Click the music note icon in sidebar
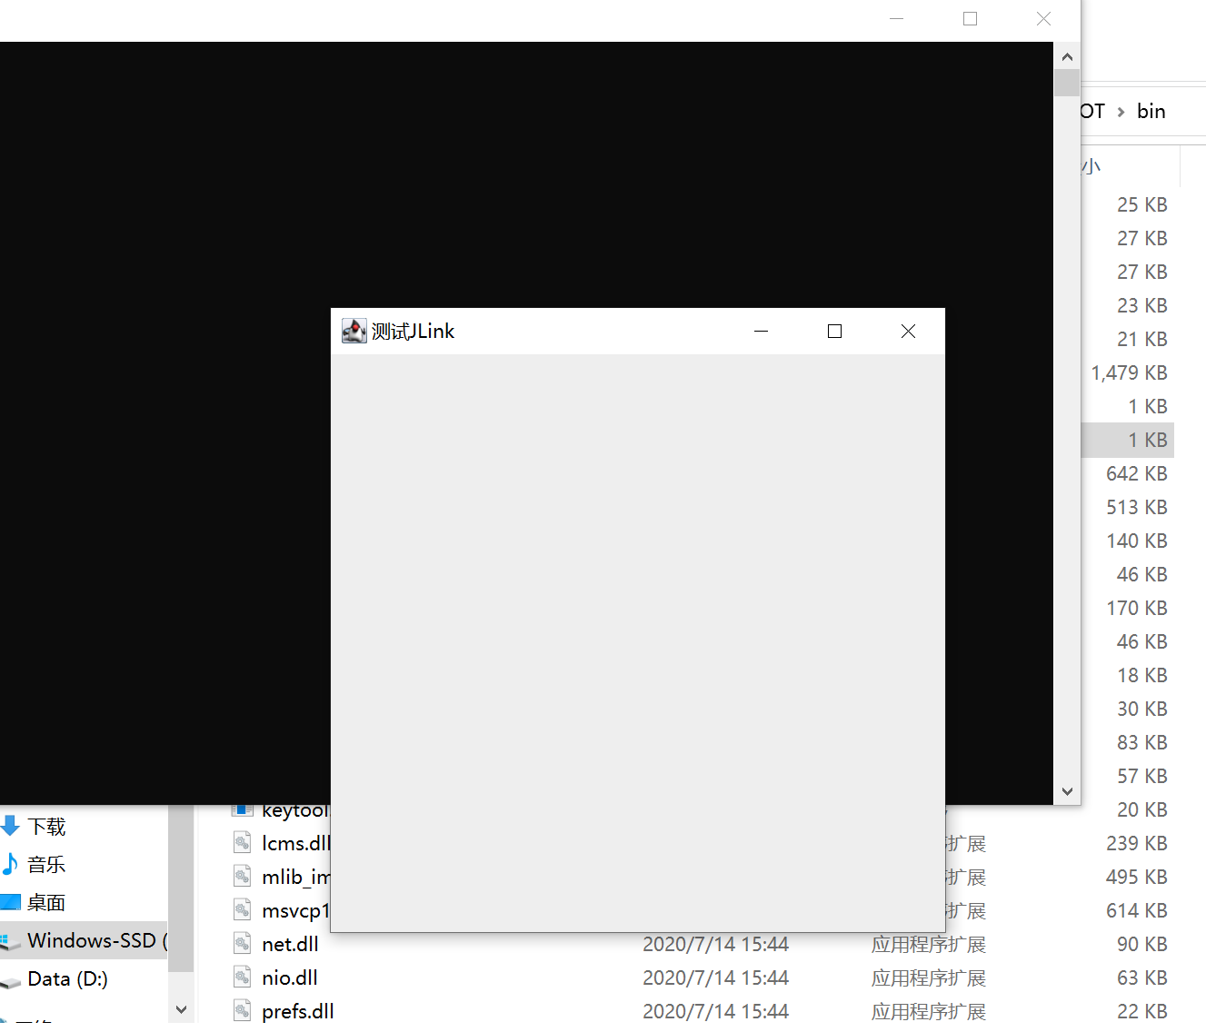This screenshot has height=1032, width=1206. pyautogui.click(x=10, y=863)
